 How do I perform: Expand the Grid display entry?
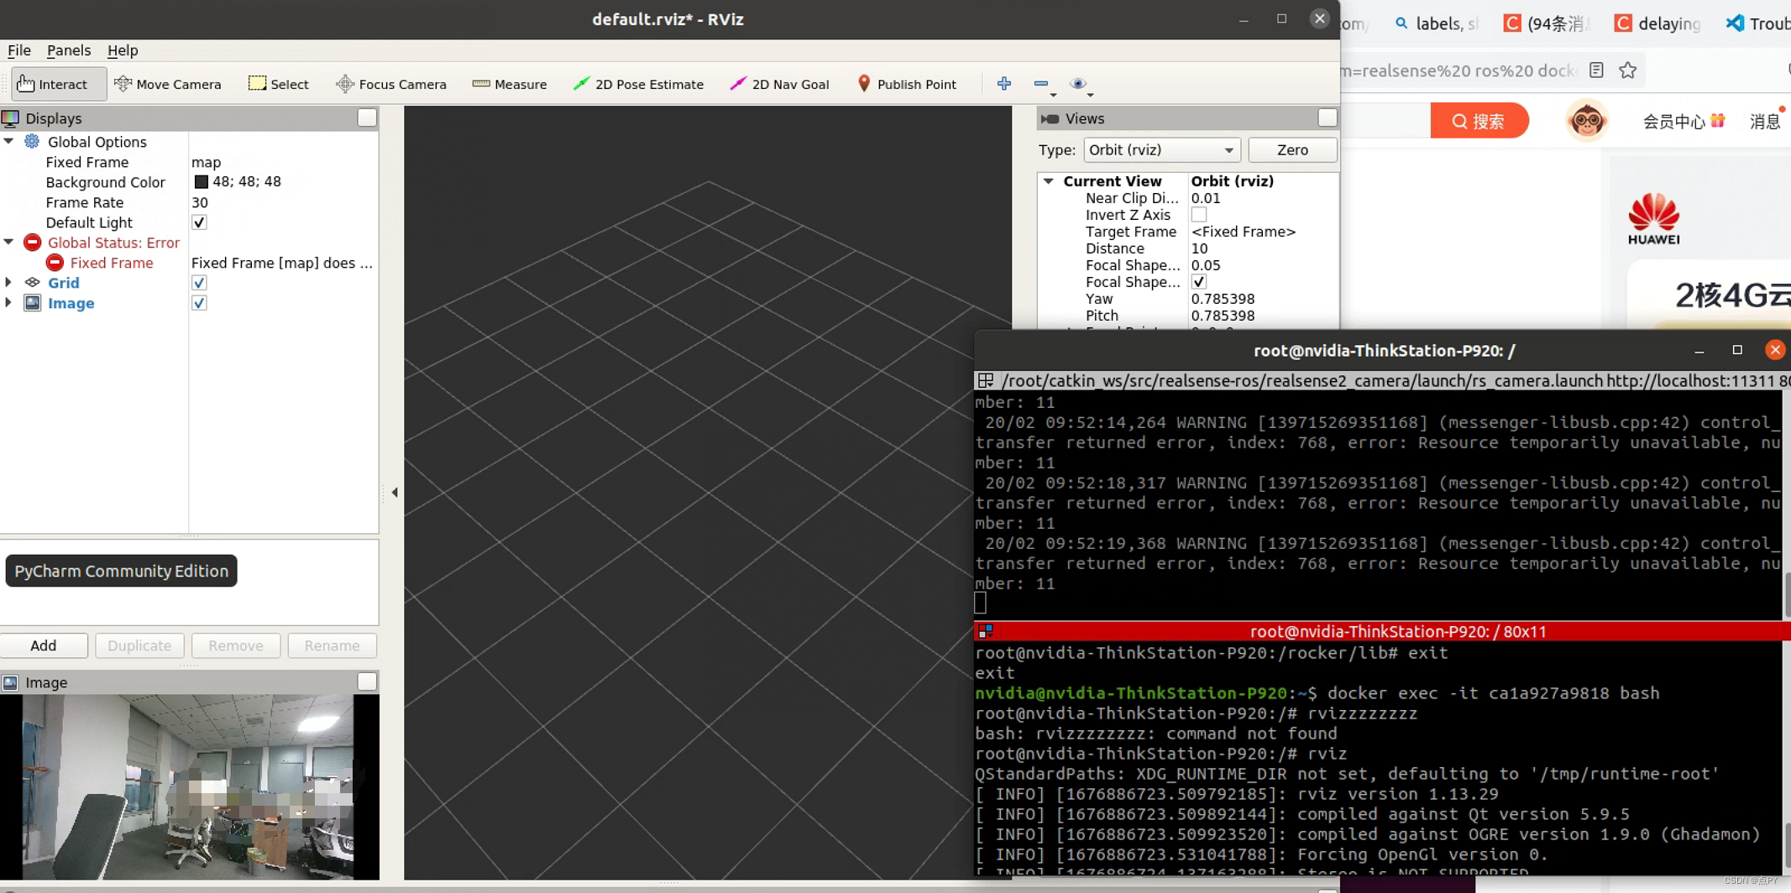point(8,283)
